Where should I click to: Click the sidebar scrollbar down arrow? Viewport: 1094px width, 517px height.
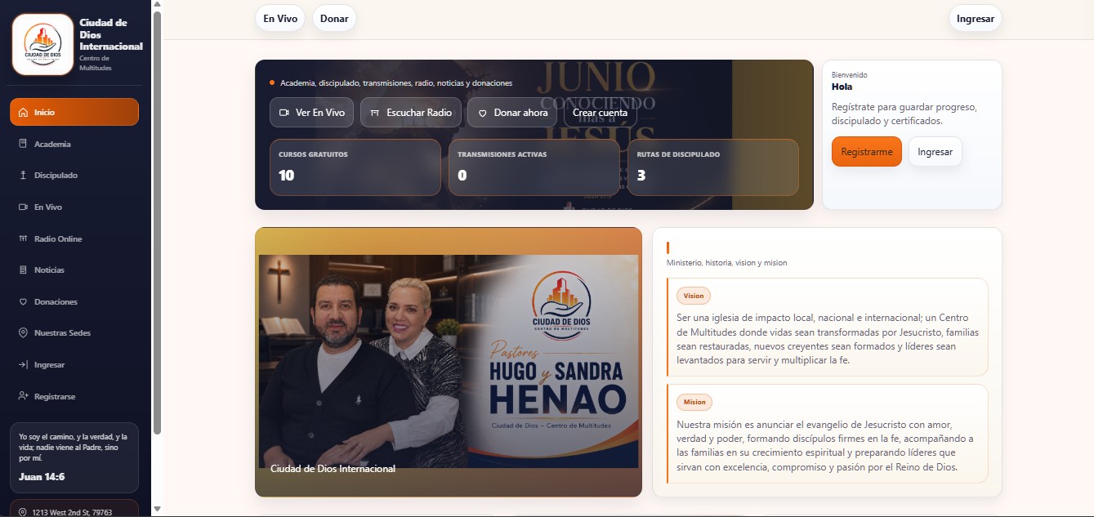(x=158, y=509)
